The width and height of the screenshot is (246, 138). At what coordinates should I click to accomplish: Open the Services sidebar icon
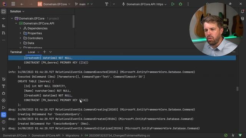[x=3, y=100]
